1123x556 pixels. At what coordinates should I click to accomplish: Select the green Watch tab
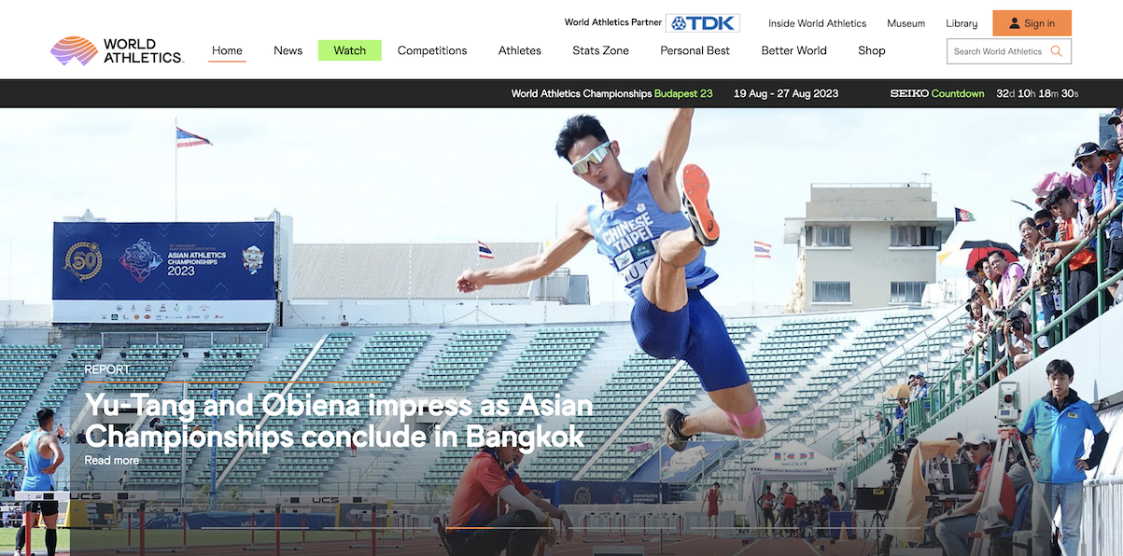tap(350, 50)
